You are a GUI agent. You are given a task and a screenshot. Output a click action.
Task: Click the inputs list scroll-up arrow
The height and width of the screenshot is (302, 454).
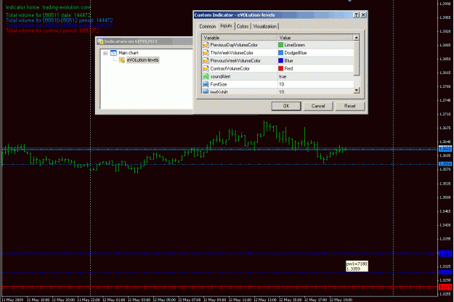[357, 38]
